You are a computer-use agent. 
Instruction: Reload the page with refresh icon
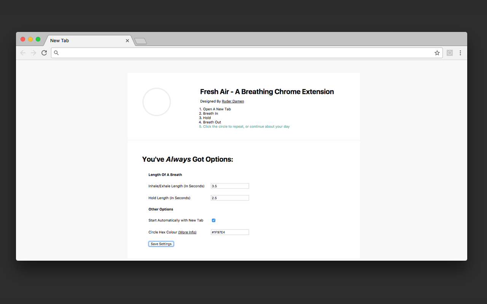tap(44, 53)
